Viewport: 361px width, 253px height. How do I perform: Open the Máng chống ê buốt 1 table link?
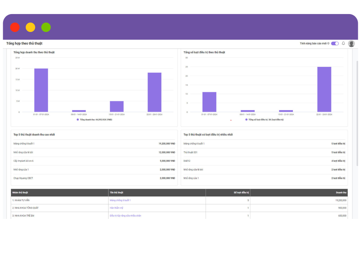pyautogui.click(x=120, y=200)
